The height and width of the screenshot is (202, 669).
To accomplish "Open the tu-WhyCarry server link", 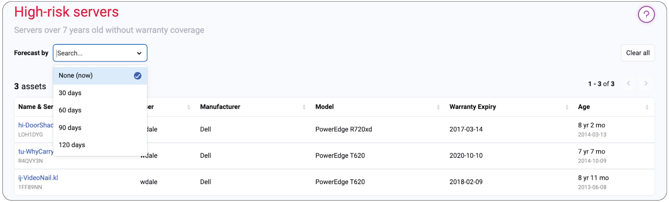I will pyautogui.click(x=36, y=151).
